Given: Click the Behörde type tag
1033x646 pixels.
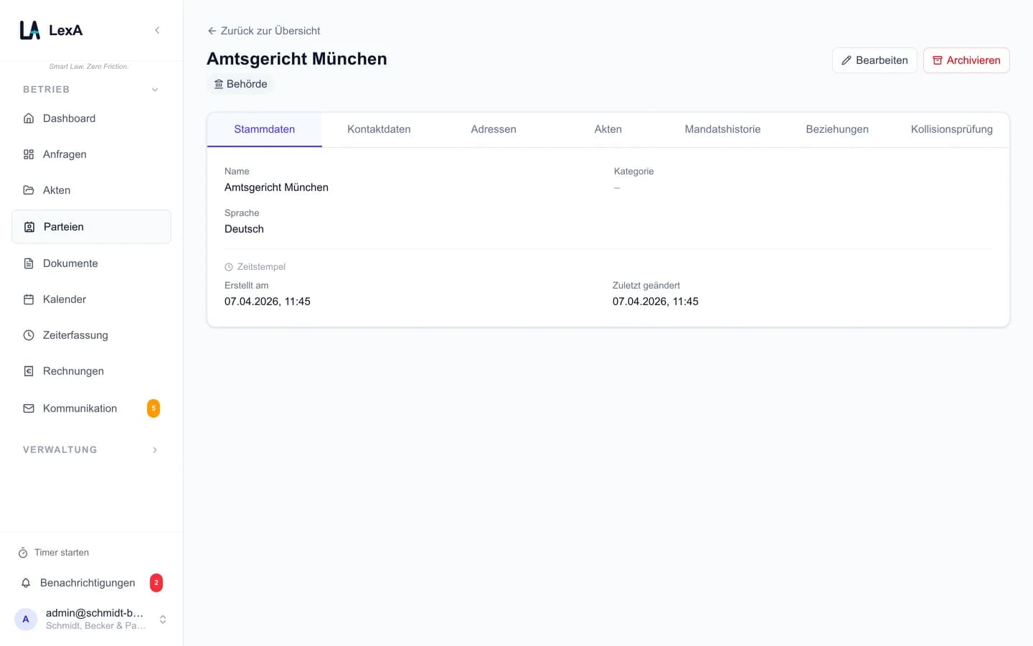Looking at the screenshot, I should coord(240,84).
